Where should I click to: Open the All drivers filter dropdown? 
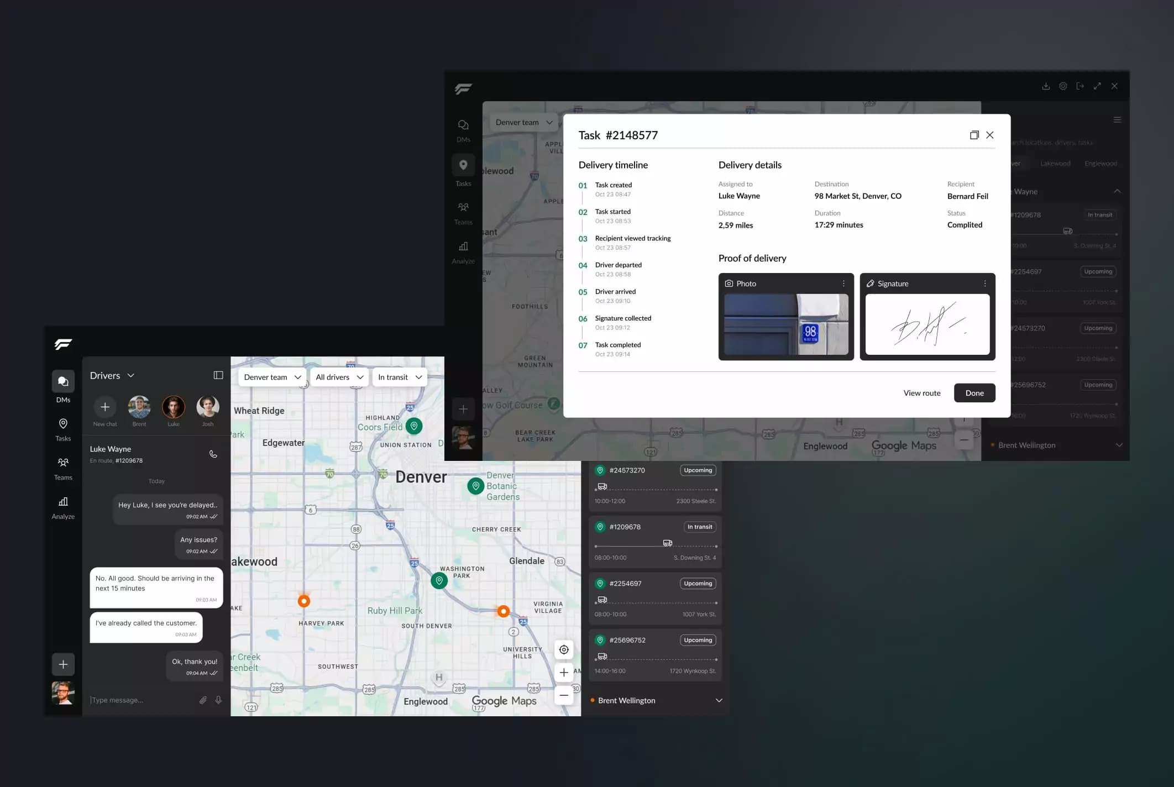tap(339, 377)
